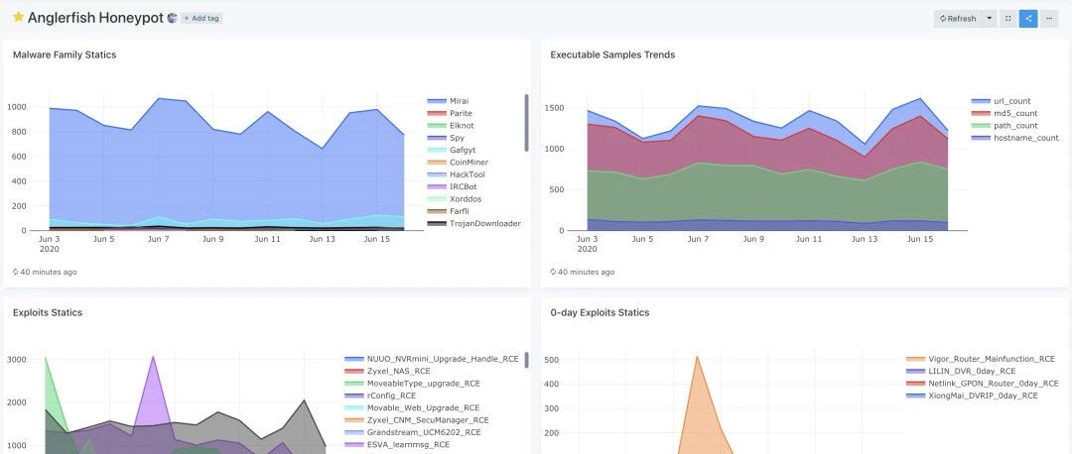Click the Anglerfish Honeypot dashboard title
The image size is (1072, 454).
[x=95, y=18]
